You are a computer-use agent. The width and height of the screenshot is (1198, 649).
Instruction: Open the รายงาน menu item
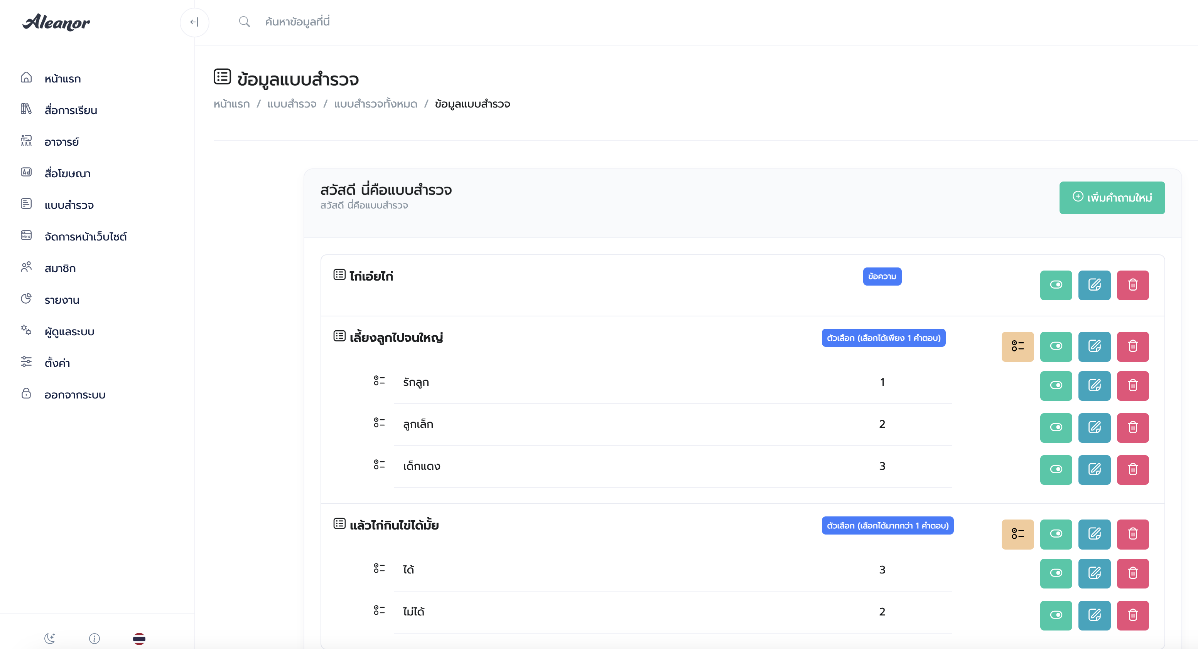click(62, 300)
